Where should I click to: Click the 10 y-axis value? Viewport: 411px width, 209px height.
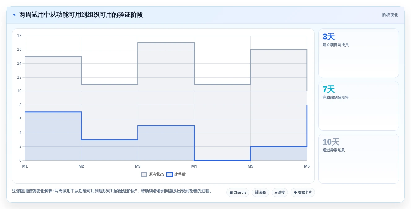click(x=19, y=91)
